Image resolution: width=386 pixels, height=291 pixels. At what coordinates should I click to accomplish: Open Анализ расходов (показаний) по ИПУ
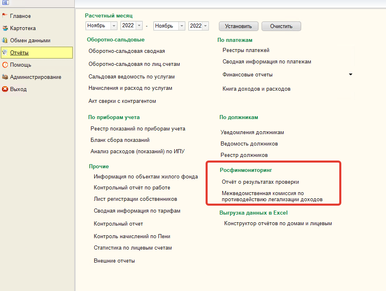138,152
